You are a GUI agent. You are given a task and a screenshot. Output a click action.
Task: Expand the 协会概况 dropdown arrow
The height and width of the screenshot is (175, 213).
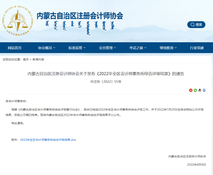coord(54,48)
